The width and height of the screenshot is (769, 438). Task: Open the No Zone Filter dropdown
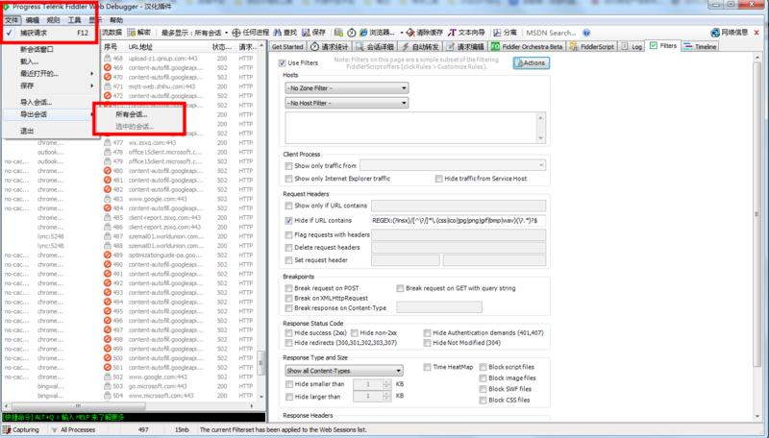pos(347,88)
